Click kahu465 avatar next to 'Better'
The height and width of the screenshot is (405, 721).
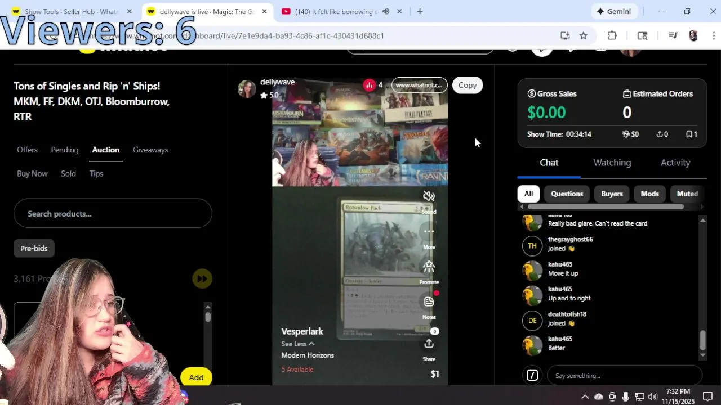pyautogui.click(x=532, y=345)
